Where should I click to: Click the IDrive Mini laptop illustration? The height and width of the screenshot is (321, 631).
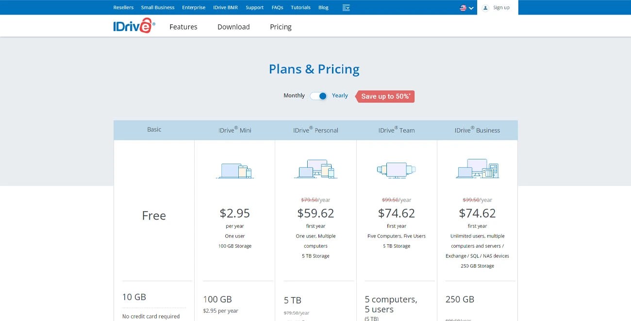[235, 170]
